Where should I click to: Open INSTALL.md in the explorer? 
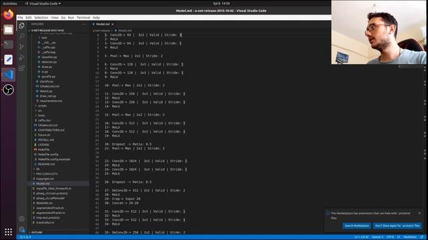coord(46,140)
